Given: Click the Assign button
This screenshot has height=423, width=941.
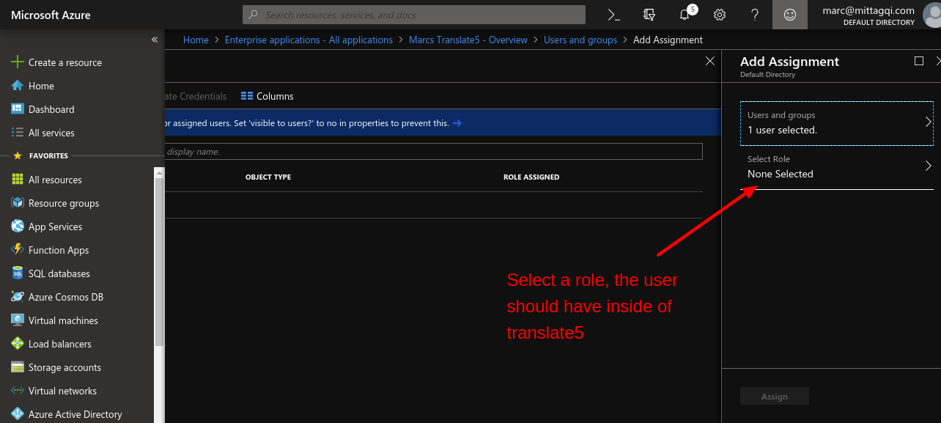Looking at the screenshot, I should (775, 397).
